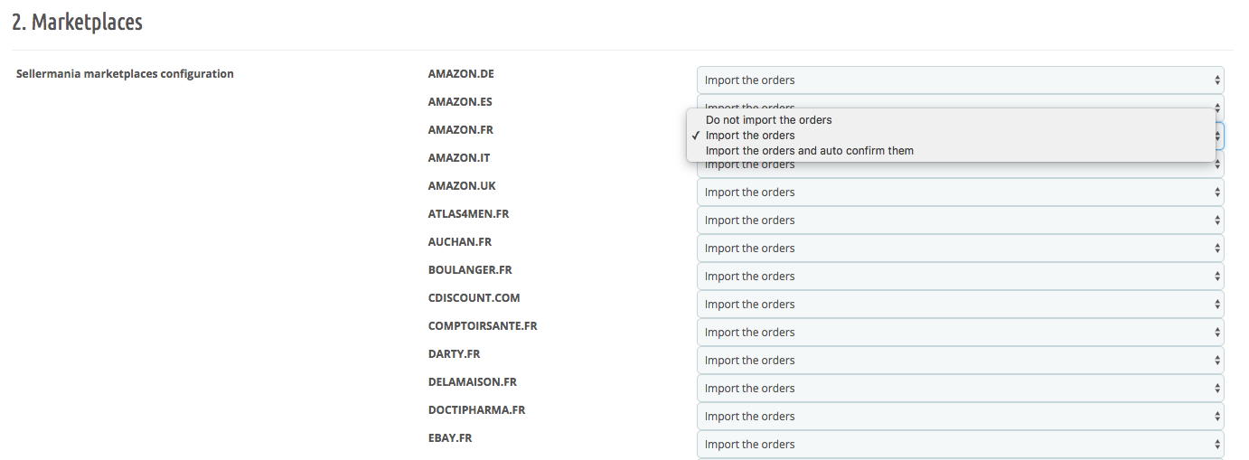Open the DARTY.FR import dropdown
Screen dimensions: 1249x460
[x=960, y=360]
